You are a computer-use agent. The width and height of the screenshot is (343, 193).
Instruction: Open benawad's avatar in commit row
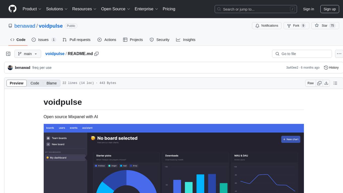coord(10,68)
